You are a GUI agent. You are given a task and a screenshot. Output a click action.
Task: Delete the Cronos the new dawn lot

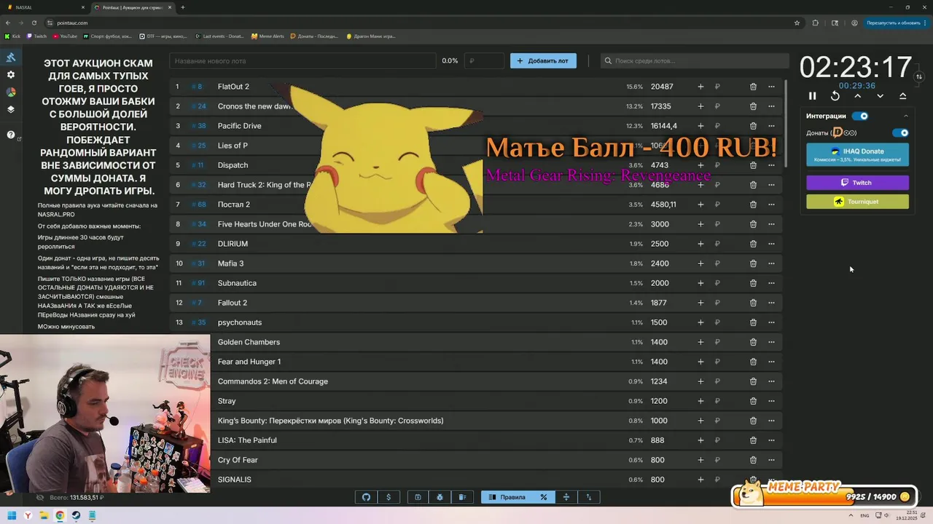[x=753, y=106]
